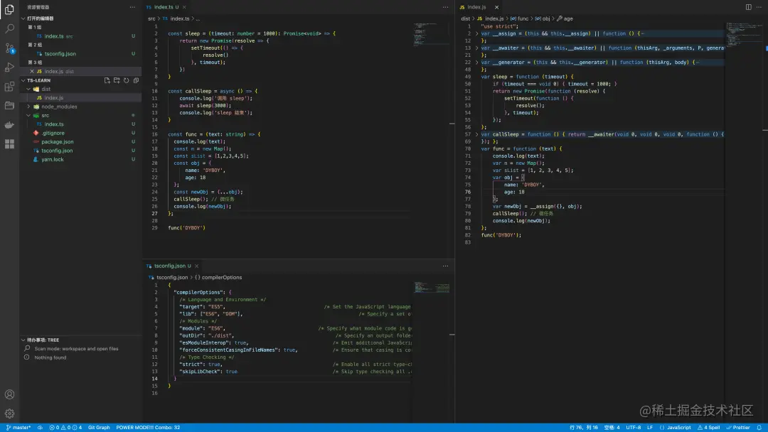Open the Run and Debug view
This screenshot has height=432, width=768.
pyautogui.click(x=9, y=67)
